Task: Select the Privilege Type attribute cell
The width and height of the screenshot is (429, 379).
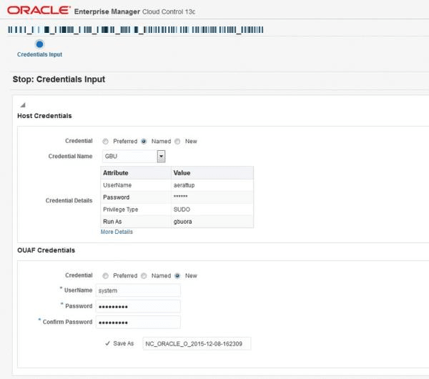Action: pyautogui.click(x=136, y=210)
